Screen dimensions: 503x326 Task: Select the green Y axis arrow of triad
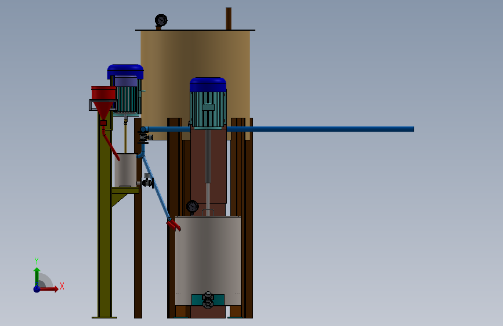point(37,276)
